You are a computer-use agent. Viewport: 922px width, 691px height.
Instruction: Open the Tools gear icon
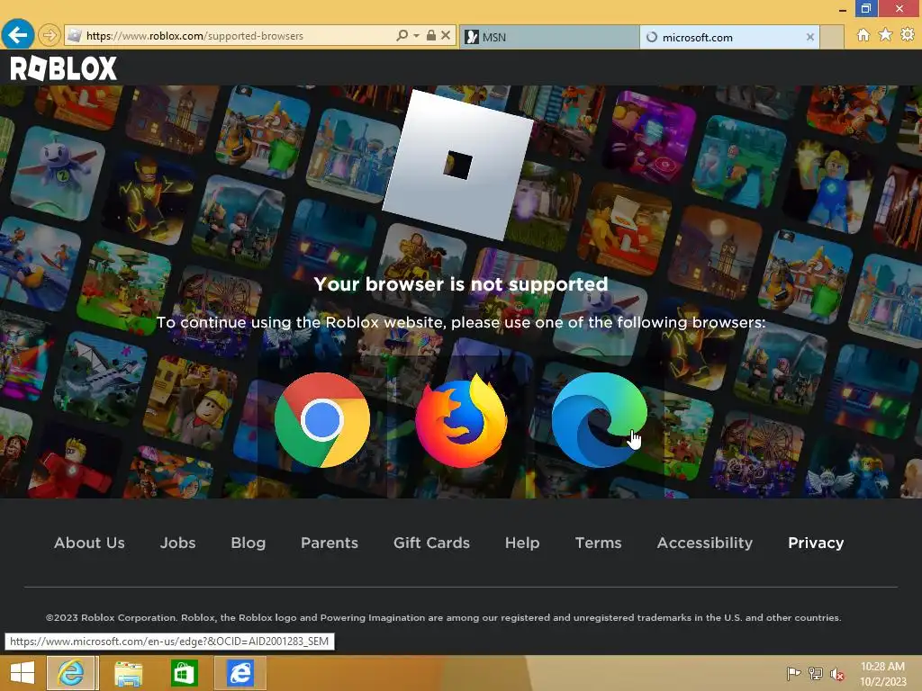908,35
